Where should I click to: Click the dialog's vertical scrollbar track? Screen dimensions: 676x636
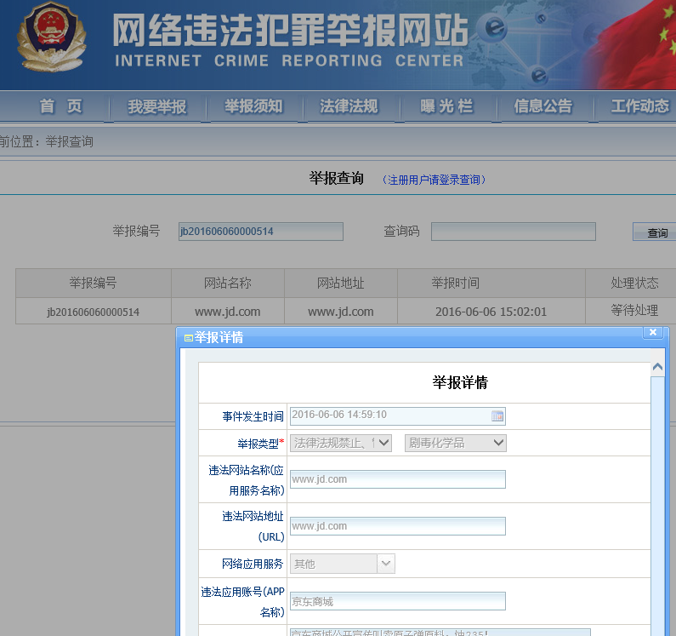657,505
